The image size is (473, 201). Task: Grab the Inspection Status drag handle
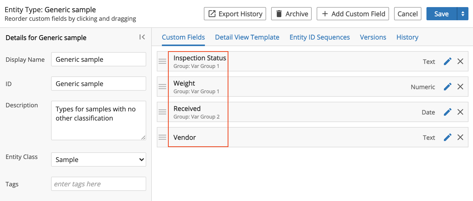click(x=162, y=61)
